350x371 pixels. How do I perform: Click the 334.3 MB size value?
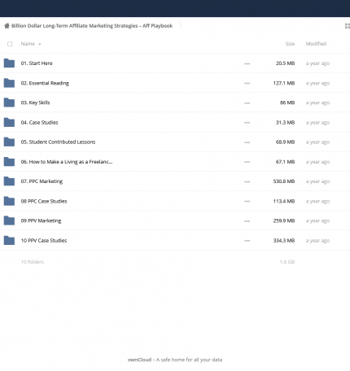point(284,240)
